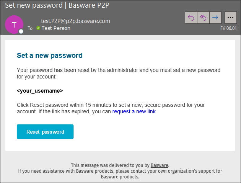Click the Reply All double-arrow icon

tap(203, 18)
